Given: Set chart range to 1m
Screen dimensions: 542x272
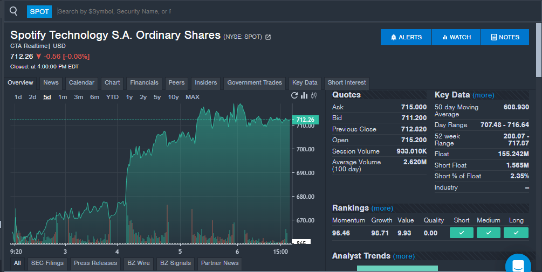Looking at the screenshot, I should (63, 97).
